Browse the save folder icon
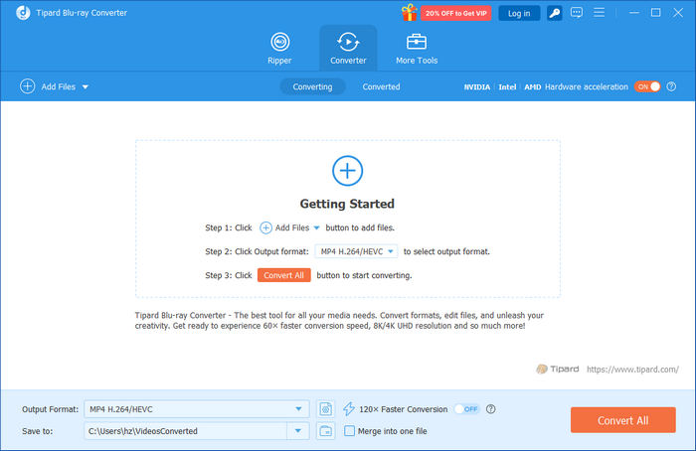This screenshot has width=696, height=451. 325,431
